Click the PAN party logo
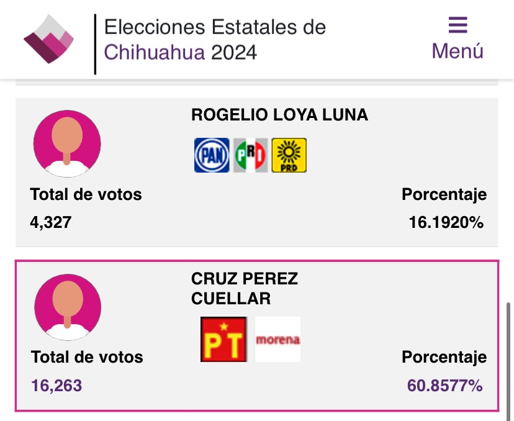The width and height of the screenshot is (514, 421). [212, 155]
